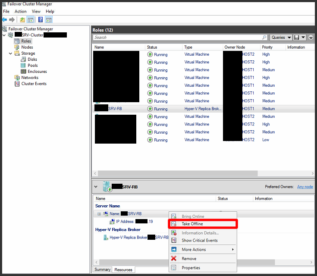Image resolution: width=317 pixels, height=276 pixels.
Task: Open the Queries dropdown
Action: tap(281, 38)
